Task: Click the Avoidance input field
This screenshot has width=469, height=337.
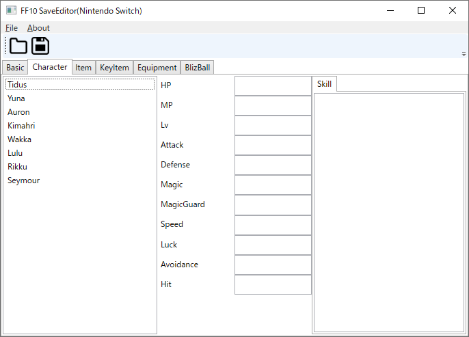Action: click(273, 265)
